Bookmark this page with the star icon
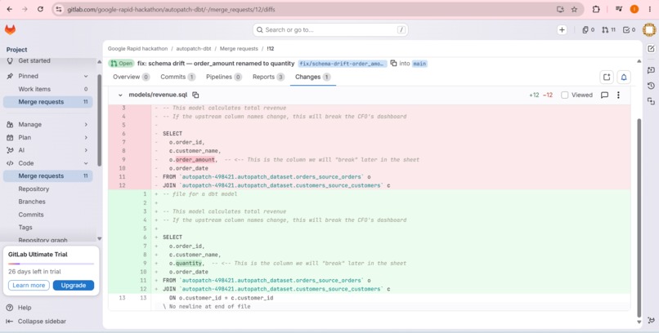Viewport: 659px width, 333px height. pos(574,9)
